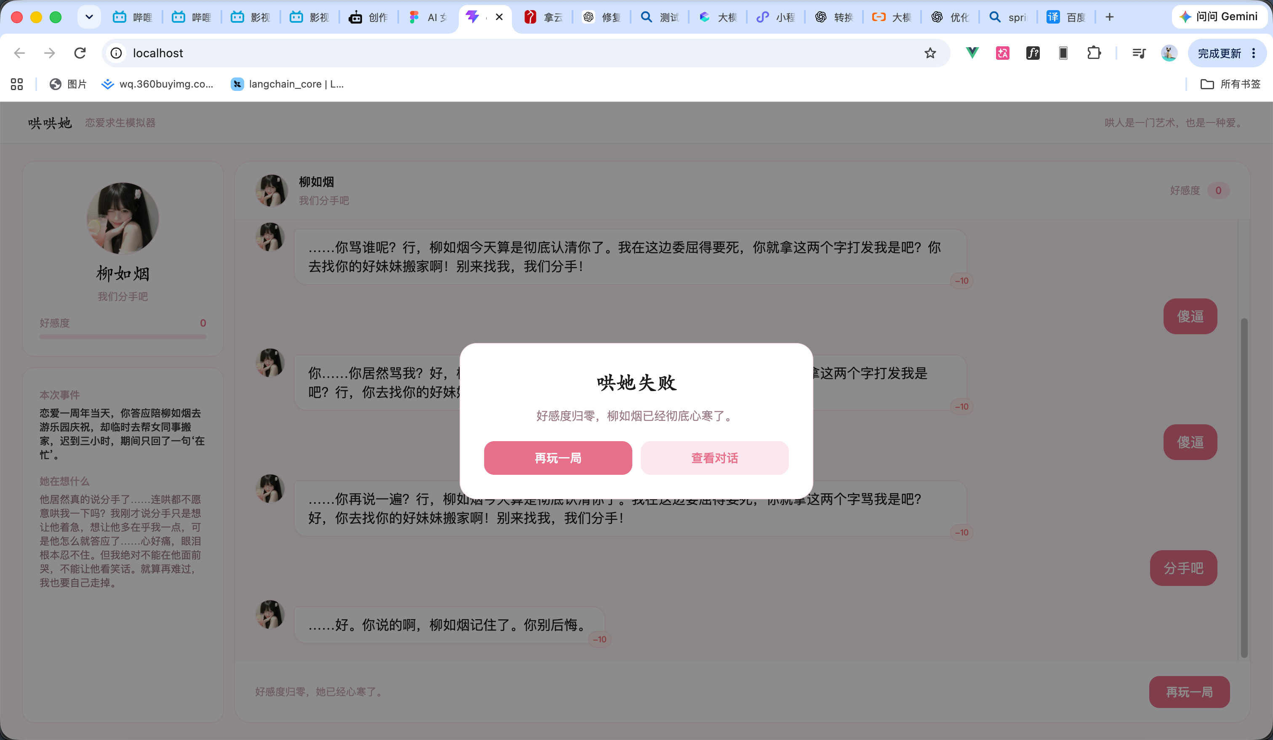The width and height of the screenshot is (1273, 740).
Task: Switch to the 优化 tab
Action: (x=950, y=17)
